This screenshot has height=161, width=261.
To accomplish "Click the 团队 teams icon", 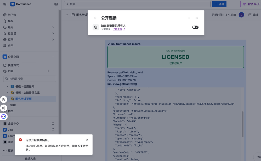I will 5,142.
